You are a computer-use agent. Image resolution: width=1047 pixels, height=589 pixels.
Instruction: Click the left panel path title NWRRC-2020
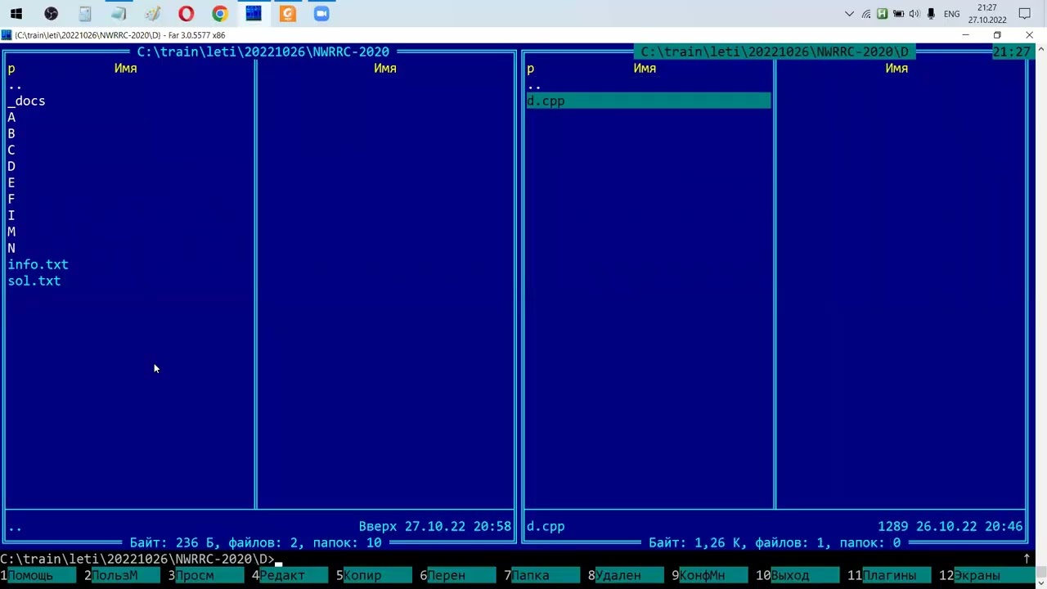tap(263, 52)
